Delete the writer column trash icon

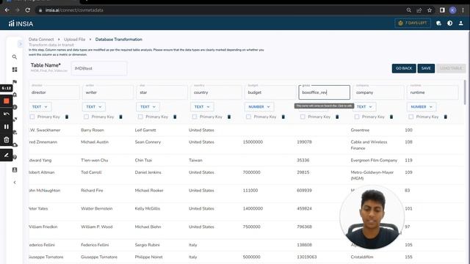pos(120,117)
